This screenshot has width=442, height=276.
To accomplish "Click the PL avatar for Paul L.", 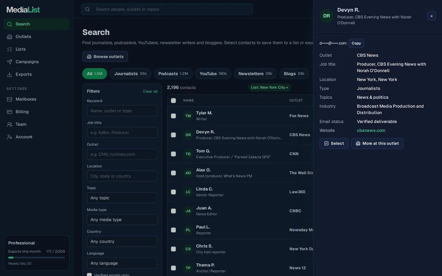I will (188, 230).
